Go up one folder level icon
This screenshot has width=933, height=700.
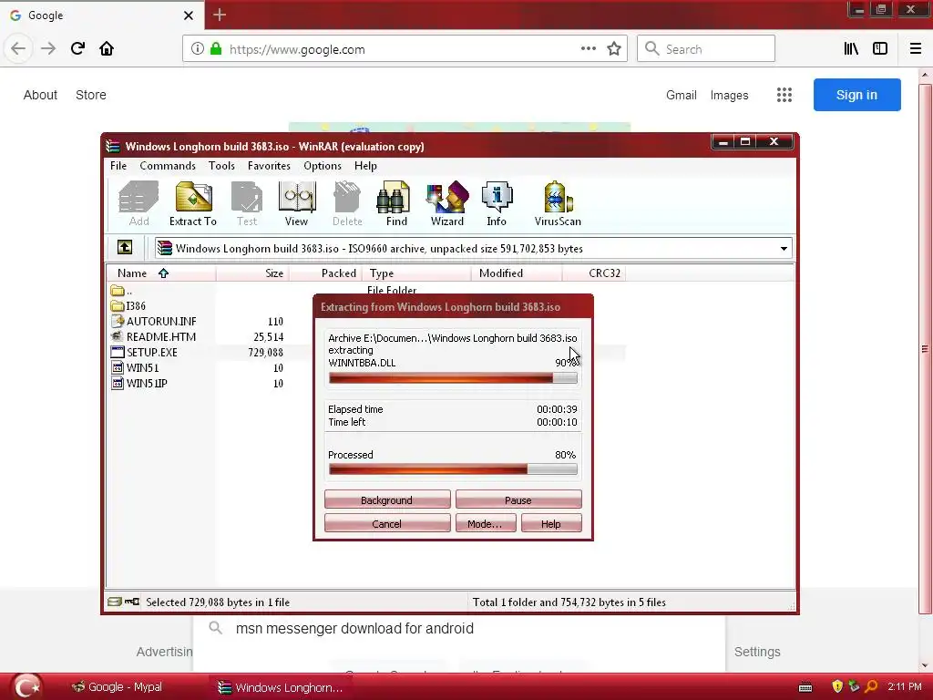point(124,247)
